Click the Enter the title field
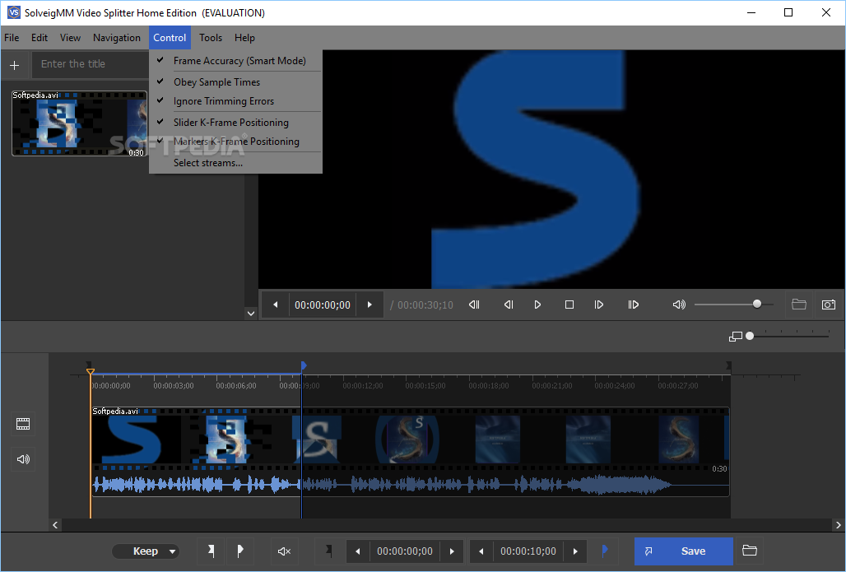This screenshot has height=572, width=846. pyautogui.click(x=90, y=64)
